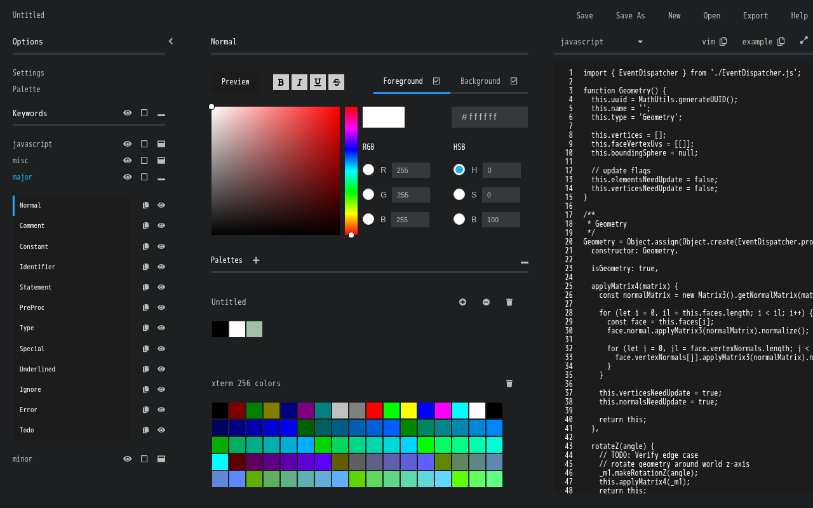Remove a color from the Untitled palette
The image size is (813, 508).
click(486, 302)
